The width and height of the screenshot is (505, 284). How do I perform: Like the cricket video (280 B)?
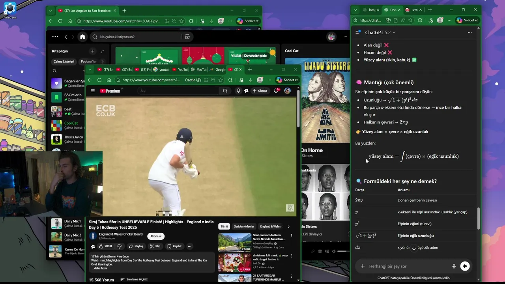pos(105,246)
